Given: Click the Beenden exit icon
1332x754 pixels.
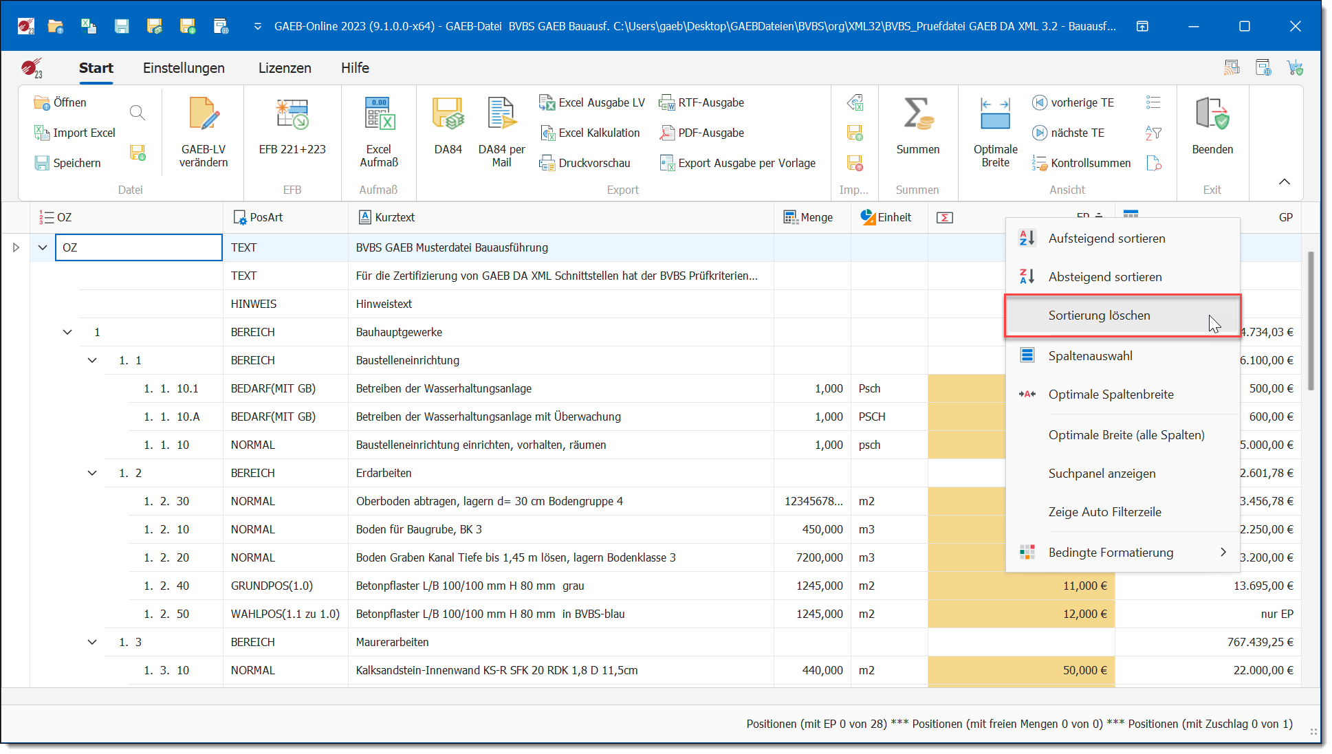Looking at the screenshot, I should 1212,115.
